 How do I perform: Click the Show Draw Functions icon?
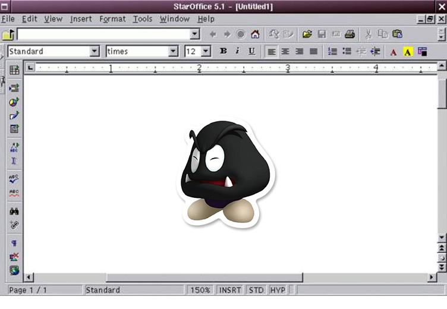[14, 115]
